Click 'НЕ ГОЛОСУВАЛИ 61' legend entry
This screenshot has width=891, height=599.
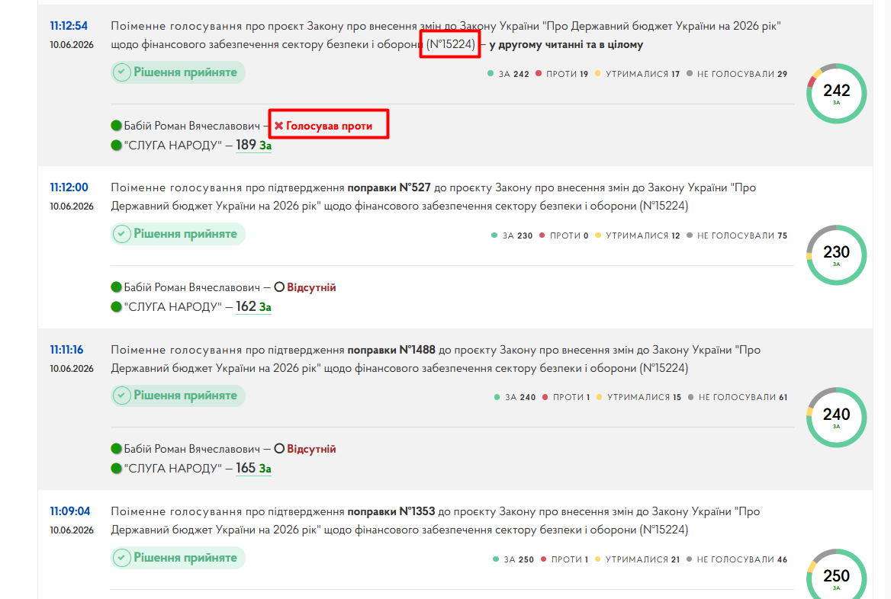click(738, 398)
